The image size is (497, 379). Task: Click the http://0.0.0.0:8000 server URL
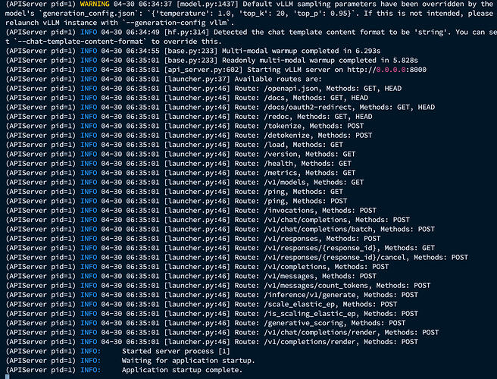[x=386, y=70]
